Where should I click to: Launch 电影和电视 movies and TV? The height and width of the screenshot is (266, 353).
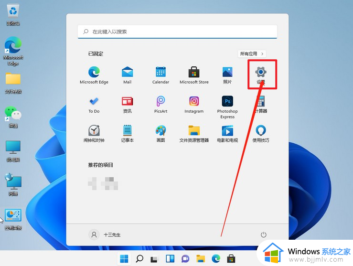click(227, 133)
